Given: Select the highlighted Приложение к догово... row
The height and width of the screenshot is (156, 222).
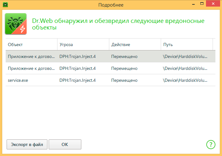Looking at the screenshot, I should 111,56.
